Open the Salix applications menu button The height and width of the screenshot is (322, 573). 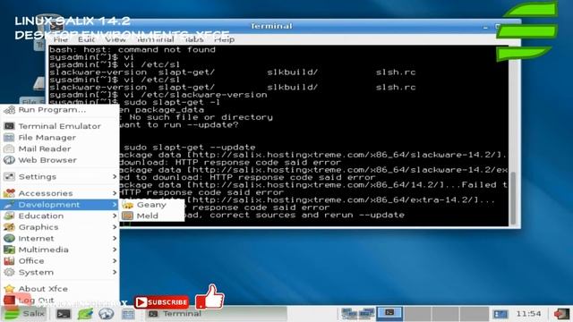[24, 314]
